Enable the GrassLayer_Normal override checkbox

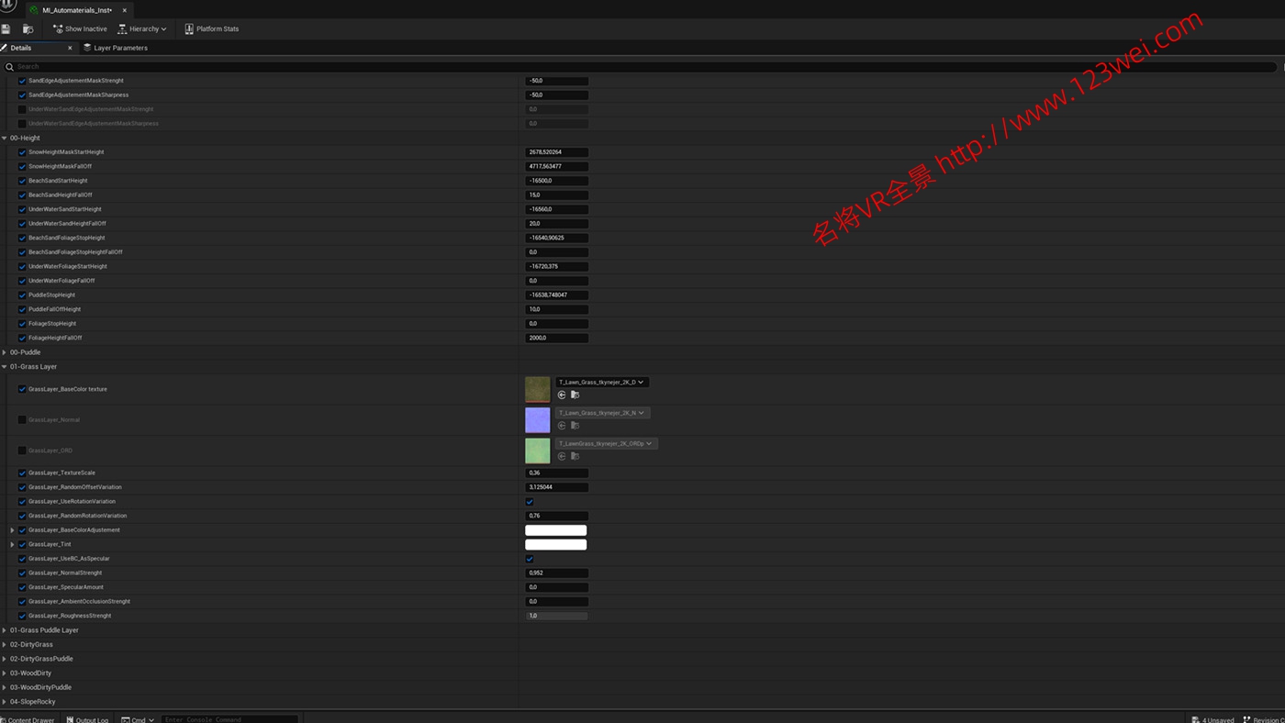click(22, 420)
